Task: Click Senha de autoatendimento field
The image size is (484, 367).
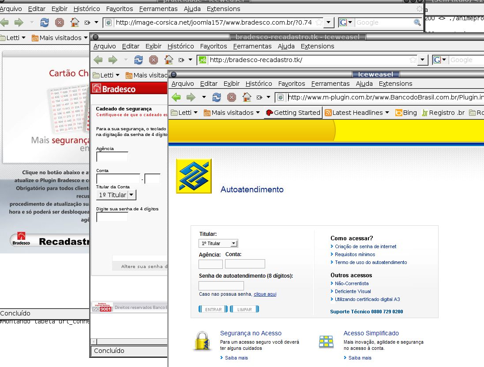Action: pos(221,286)
